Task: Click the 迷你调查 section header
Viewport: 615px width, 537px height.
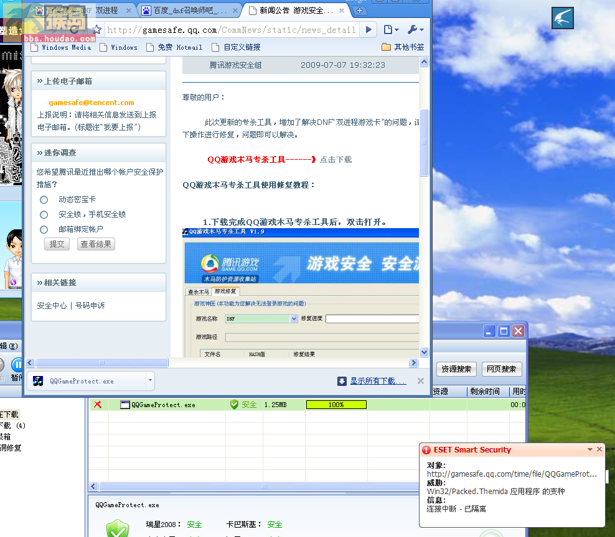Action: (x=98, y=153)
